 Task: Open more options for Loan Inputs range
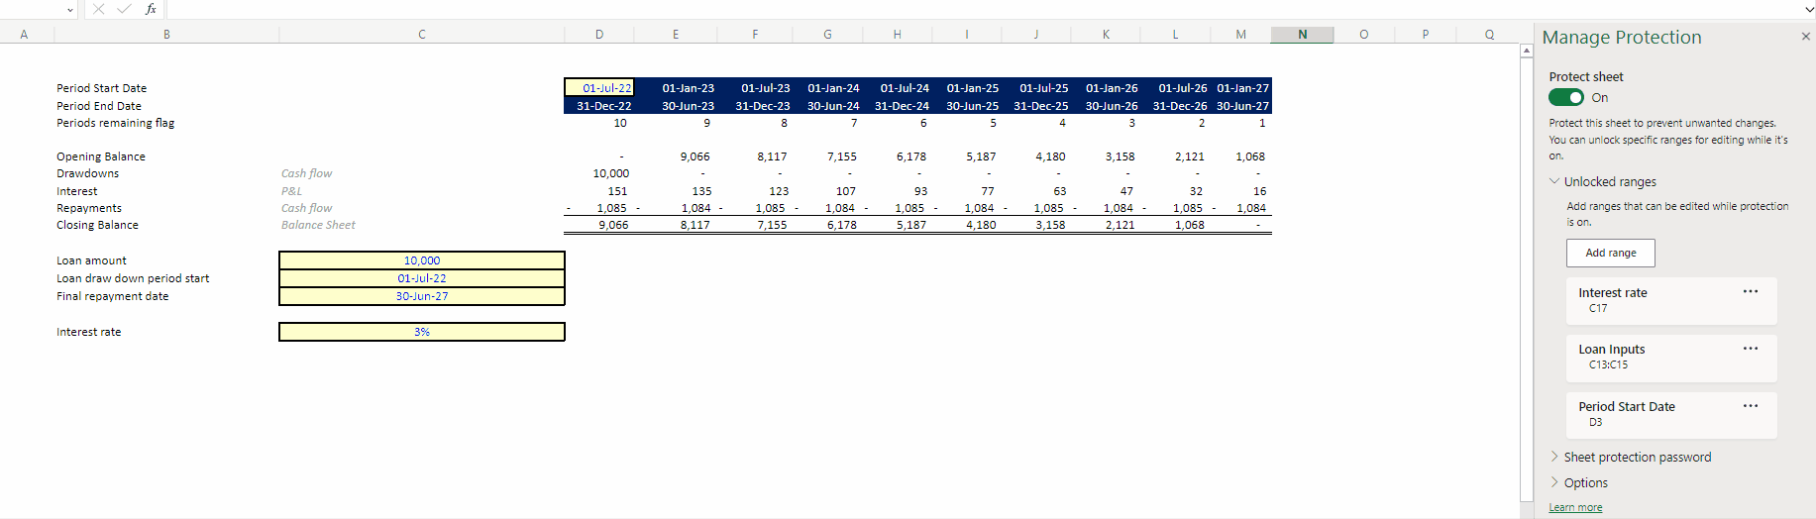point(1750,349)
